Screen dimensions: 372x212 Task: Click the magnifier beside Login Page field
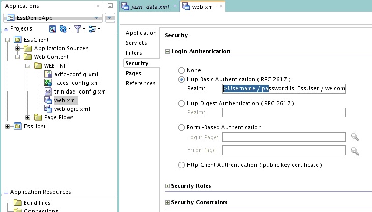(355, 137)
